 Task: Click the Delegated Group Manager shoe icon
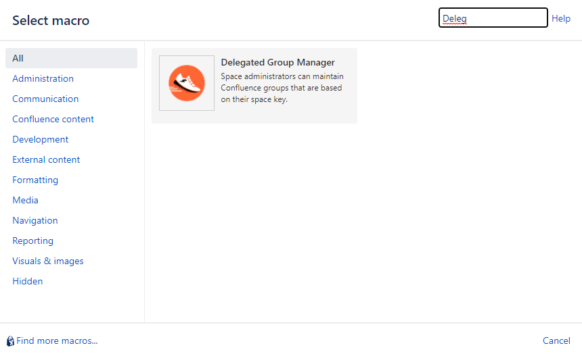(x=187, y=83)
